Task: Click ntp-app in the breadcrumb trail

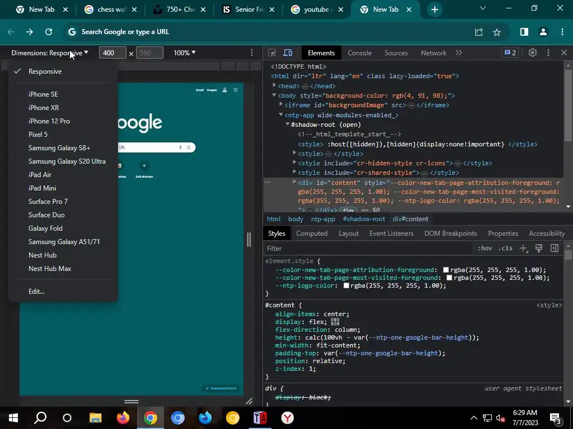Action: pos(323,219)
